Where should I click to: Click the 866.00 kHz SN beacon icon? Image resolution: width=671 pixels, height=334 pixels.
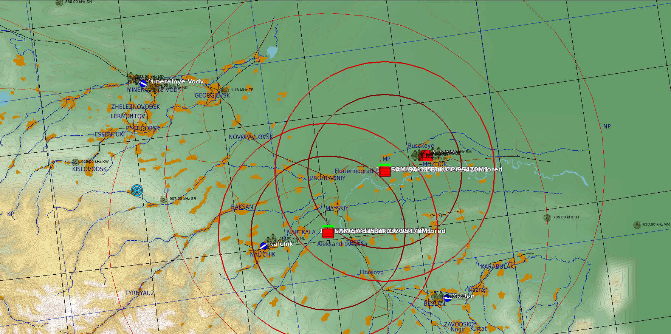pyautogui.click(x=59, y=3)
